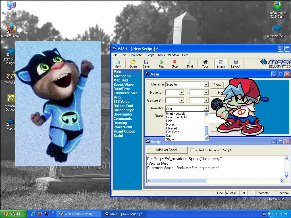Collapse the Animation dropdown showing Angry
291x218 pixels.
pos(206,108)
